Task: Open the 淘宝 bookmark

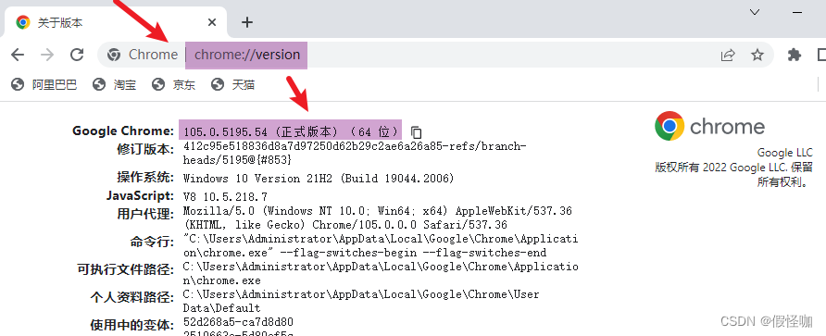Action: tap(114, 84)
